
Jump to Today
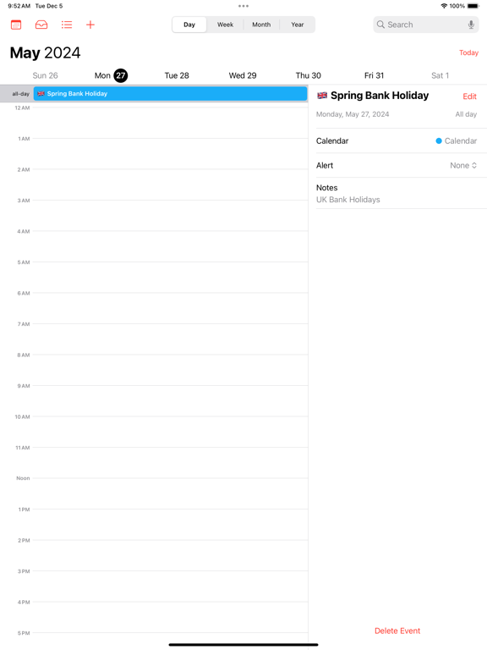point(468,52)
